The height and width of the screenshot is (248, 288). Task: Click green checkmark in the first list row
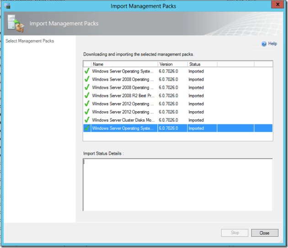click(x=87, y=71)
